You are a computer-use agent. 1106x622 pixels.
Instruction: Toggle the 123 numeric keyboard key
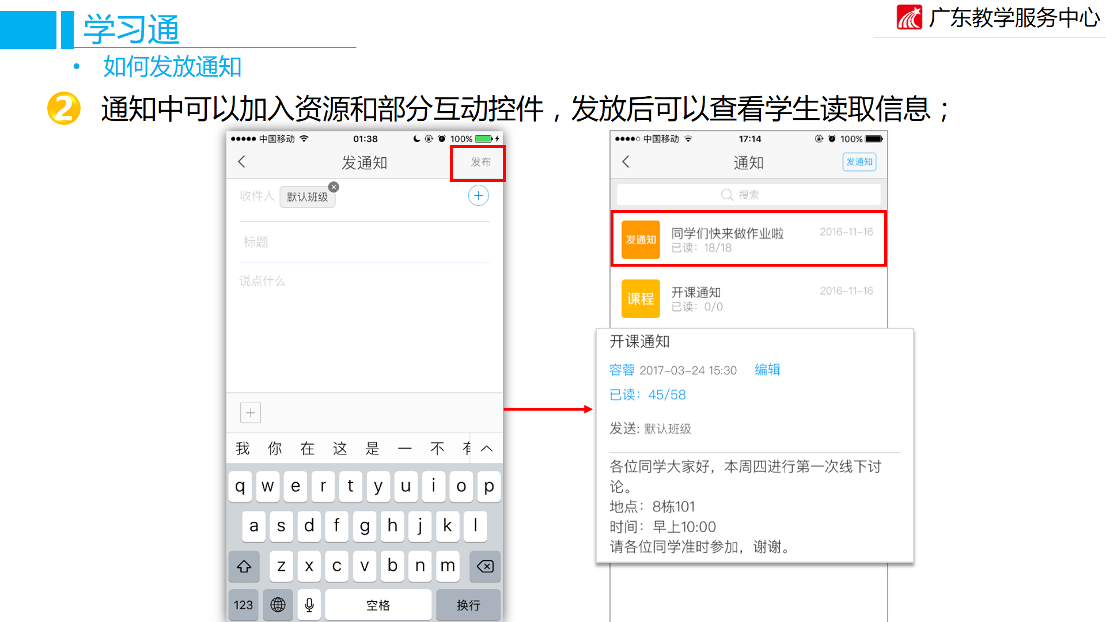coord(243,604)
